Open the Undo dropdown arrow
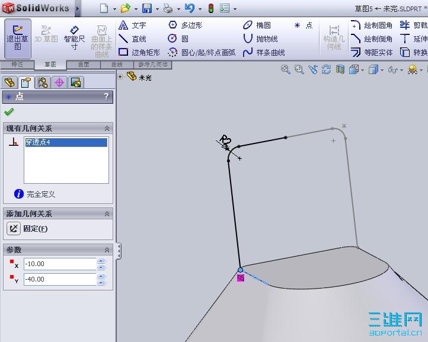This screenshot has width=428, height=342. (x=200, y=9)
